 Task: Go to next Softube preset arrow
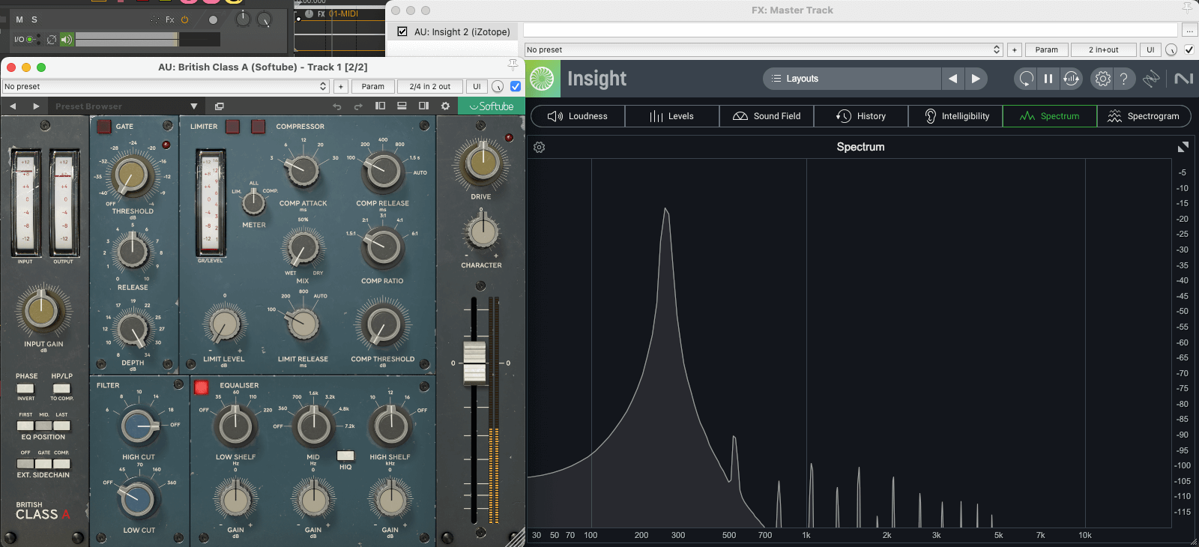pyautogui.click(x=36, y=106)
